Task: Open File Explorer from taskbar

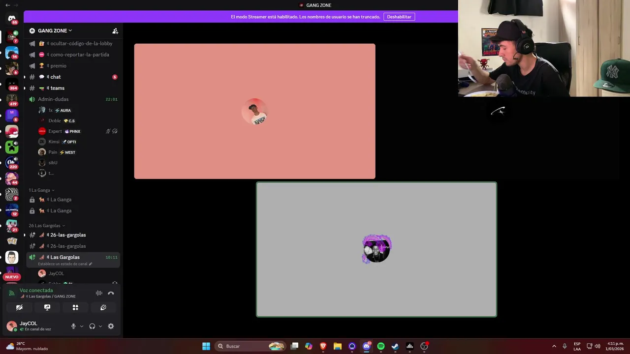Action: click(x=337, y=346)
